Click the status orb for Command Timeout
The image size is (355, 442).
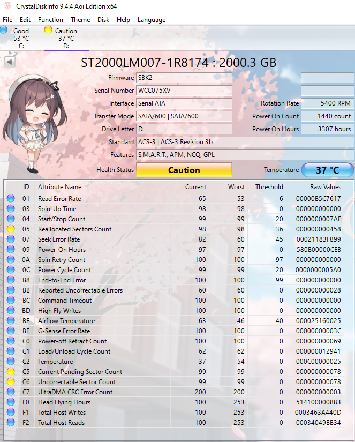pos(11,300)
